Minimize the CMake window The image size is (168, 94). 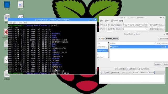point(158,17)
